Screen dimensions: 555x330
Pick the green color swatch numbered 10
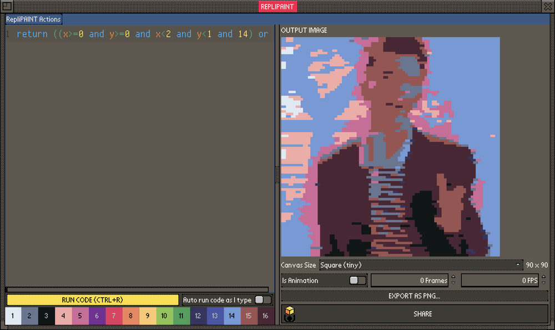[x=164, y=316]
